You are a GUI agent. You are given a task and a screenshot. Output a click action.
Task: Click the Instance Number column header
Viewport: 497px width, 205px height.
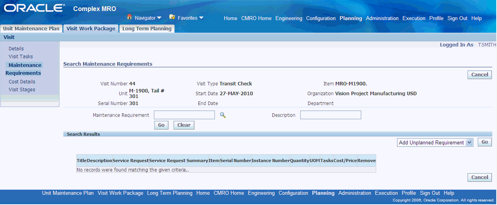pos(270,161)
